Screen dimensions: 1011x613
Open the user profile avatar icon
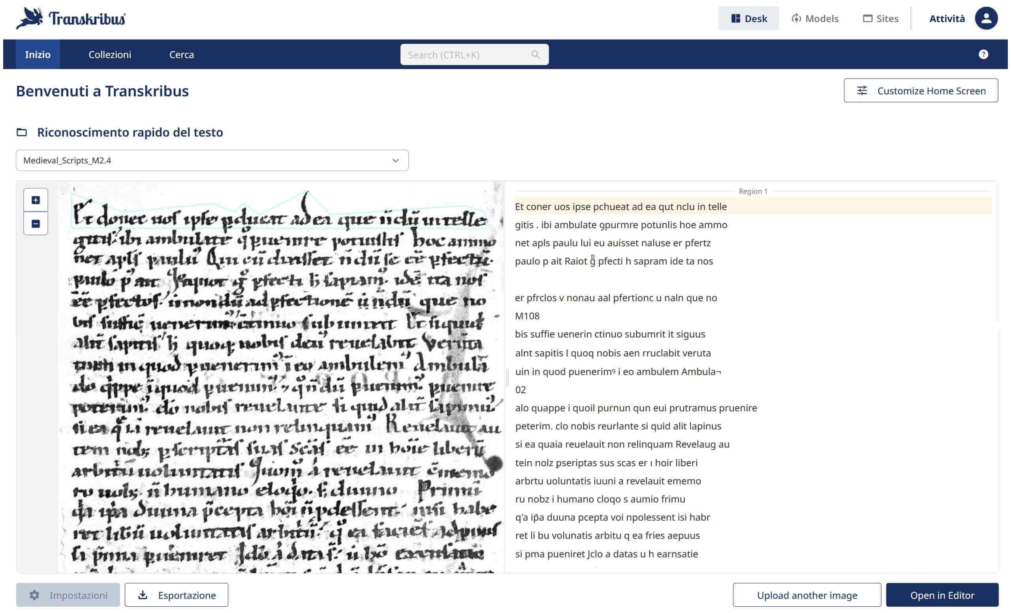click(x=986, y=19)
